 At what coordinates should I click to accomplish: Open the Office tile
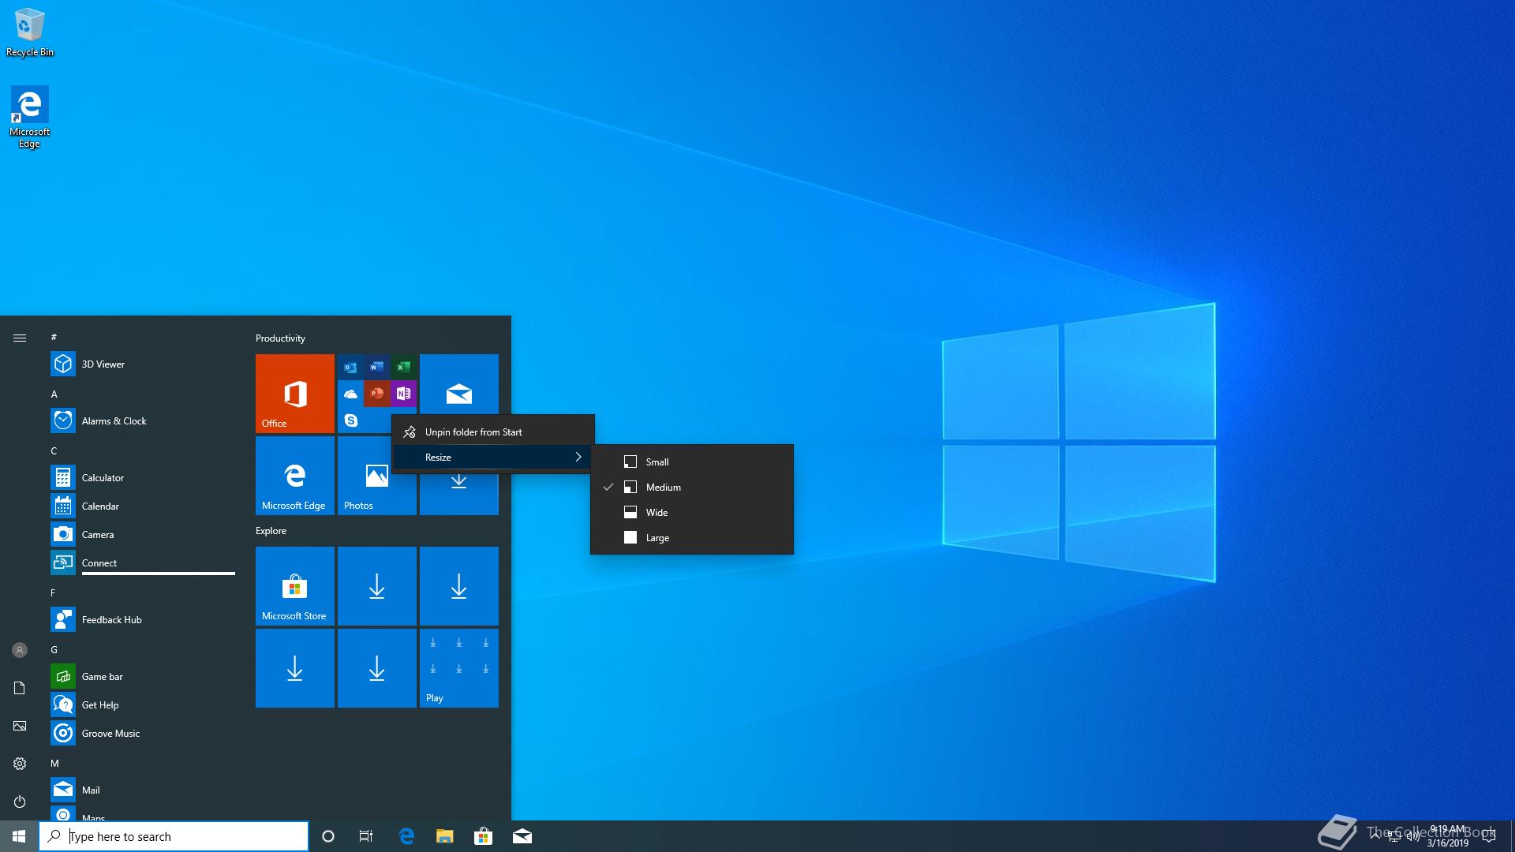pos(294,393)
